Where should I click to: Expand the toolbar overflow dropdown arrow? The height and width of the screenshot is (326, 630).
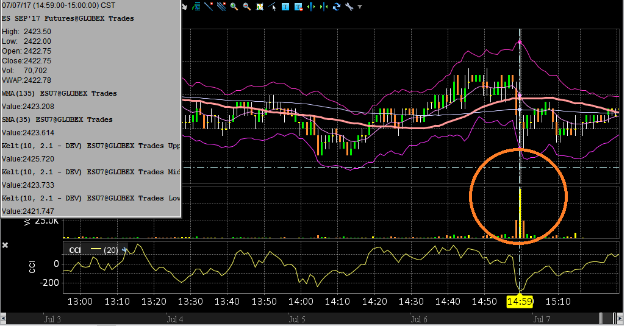360,7
